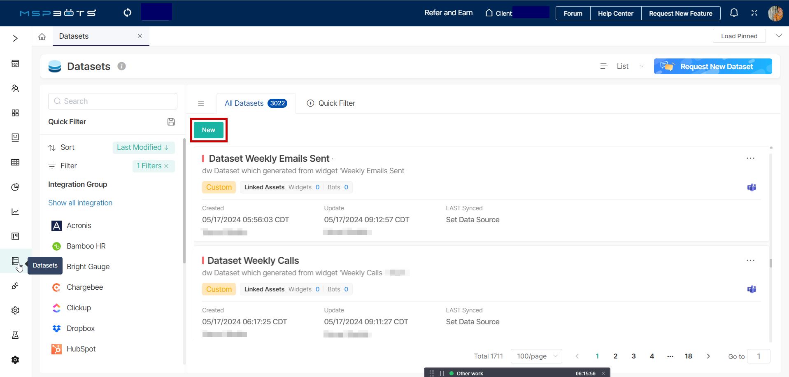The image size is (789, 377).
Task: Toggle Last Modified sort direction
Action: 143,147
